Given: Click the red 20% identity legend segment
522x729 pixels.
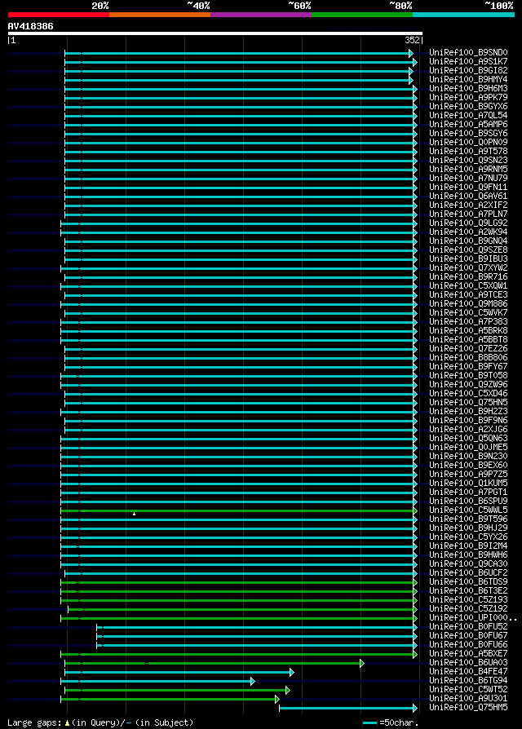Looking at the screenshot, I should [59, 15].
